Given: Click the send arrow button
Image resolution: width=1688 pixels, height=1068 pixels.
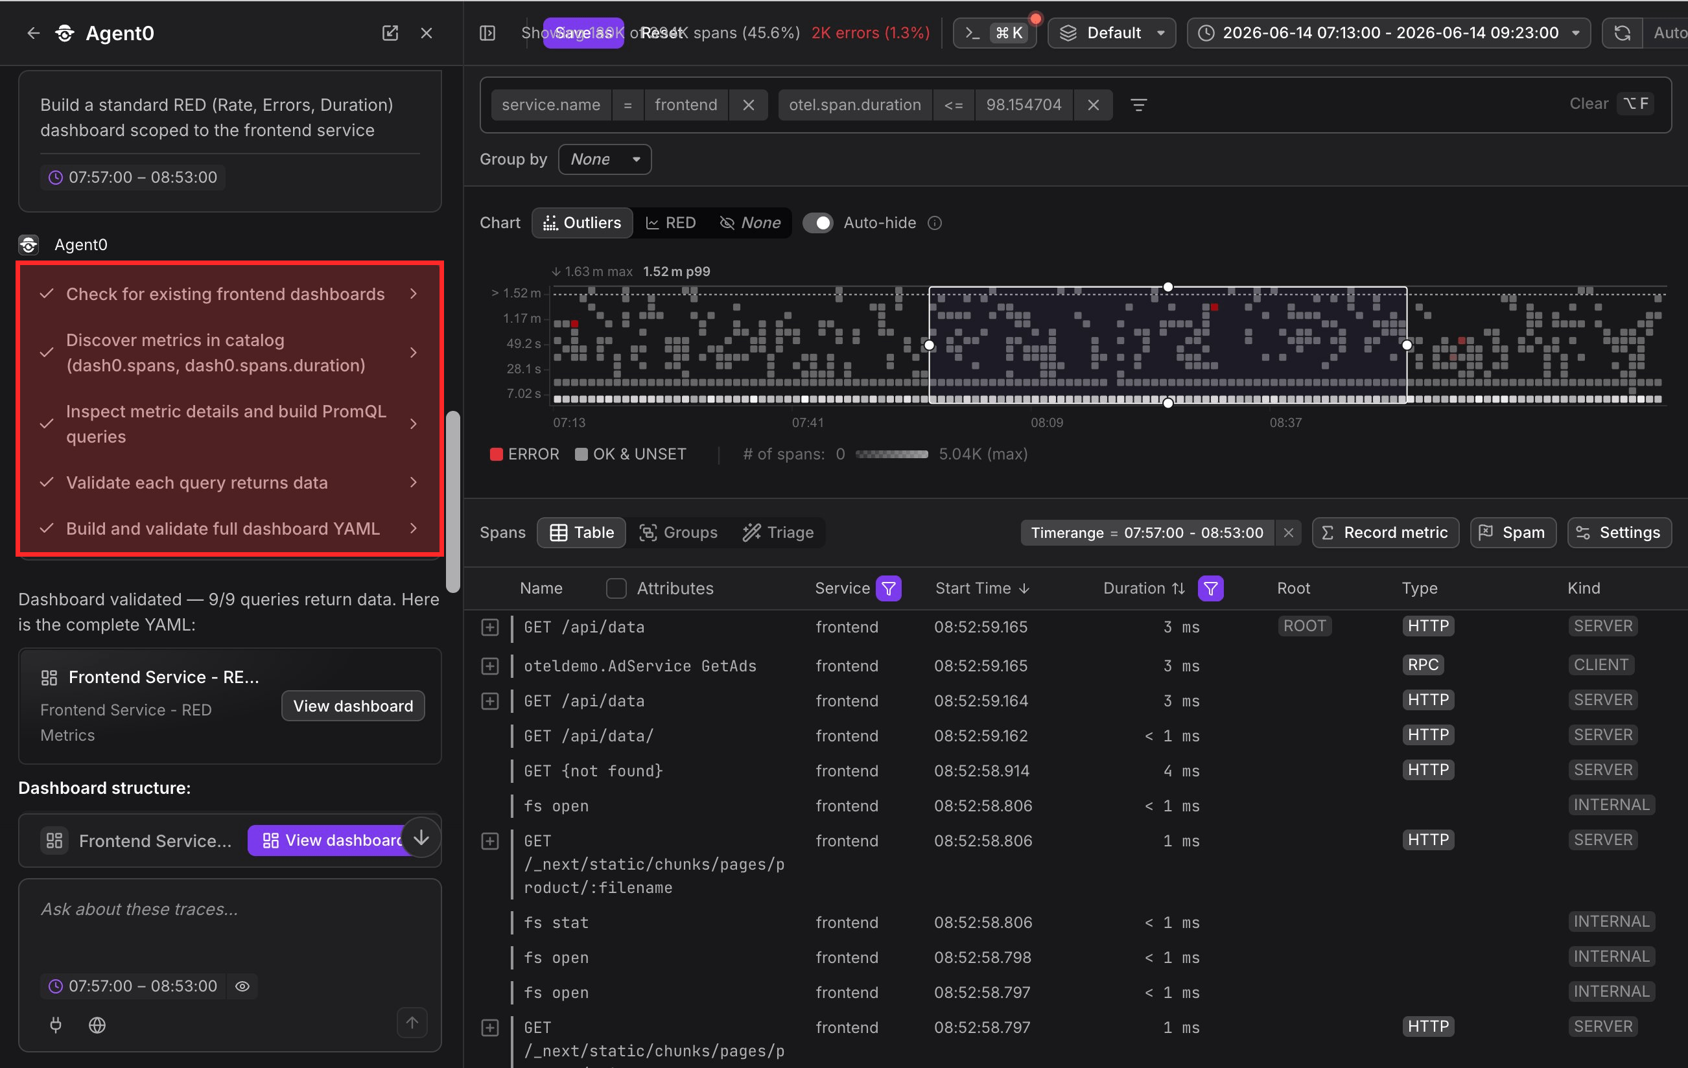Looking at the screenshot, I should coord(412,1023).
